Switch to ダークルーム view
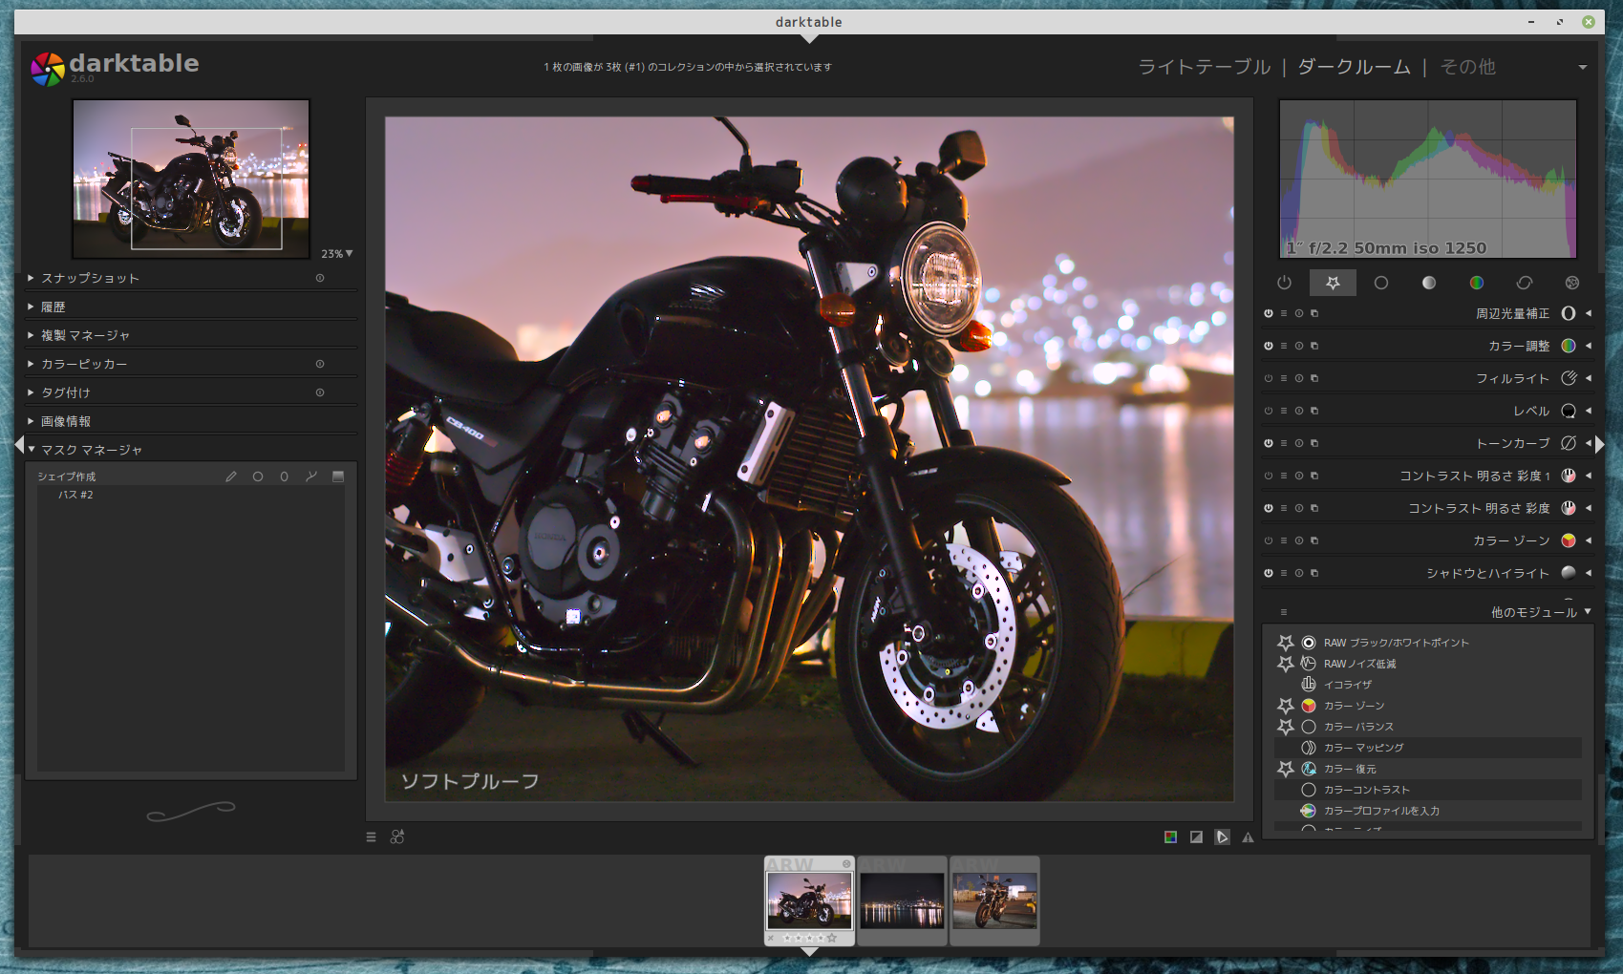Screen dimensions: 1623x974 [x=1354, y=67]
